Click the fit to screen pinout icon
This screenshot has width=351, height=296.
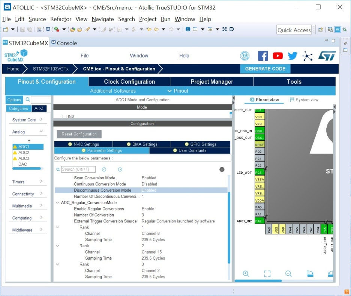267,273
